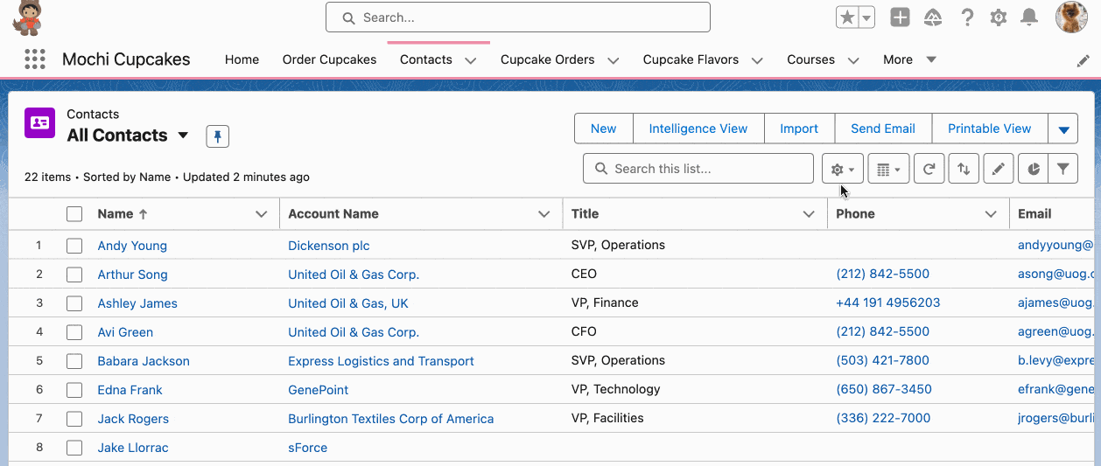This screenshot has width=1101, height=466.
Task: Click the Search this list field
Action: click(698, 169)
